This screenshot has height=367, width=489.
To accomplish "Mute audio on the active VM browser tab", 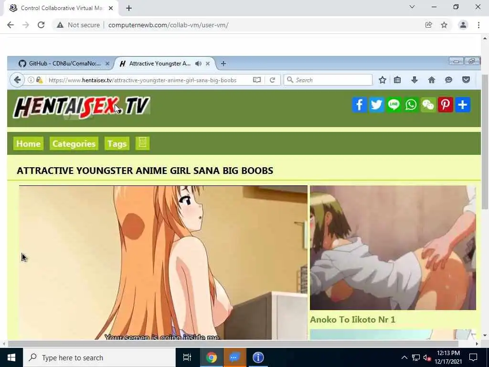I will point(198,64).
